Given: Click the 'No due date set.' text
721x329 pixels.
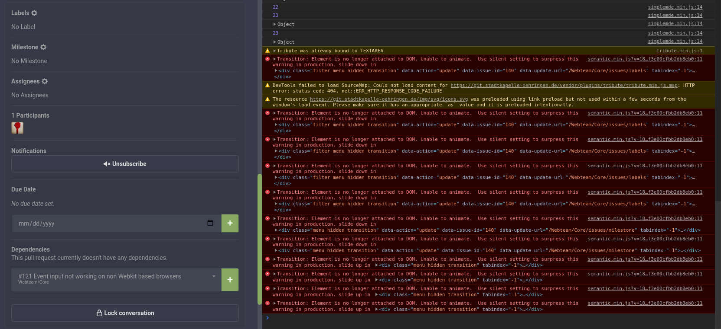Looking at the screenshot, I should [x=33, y=204].
